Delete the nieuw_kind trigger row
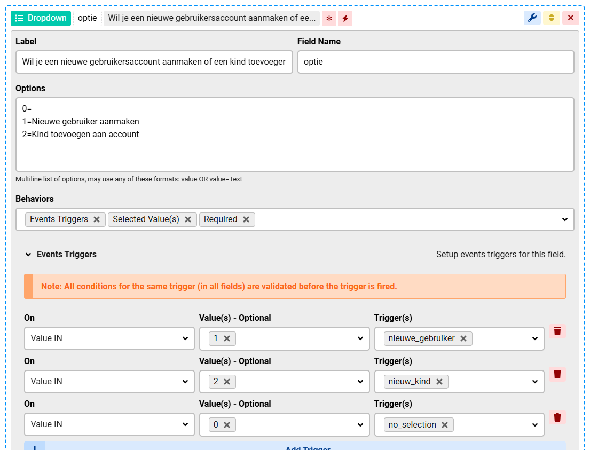Screen dimensions: 590x450 coord(557,374)
